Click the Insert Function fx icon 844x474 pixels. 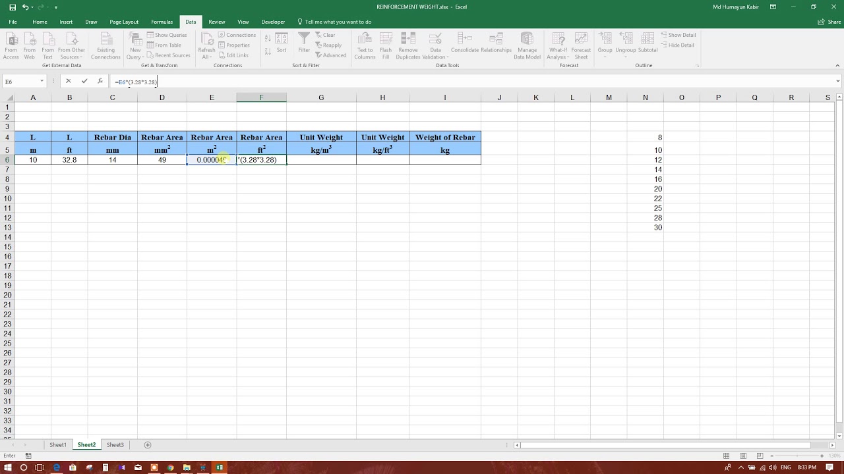point(100,81)
